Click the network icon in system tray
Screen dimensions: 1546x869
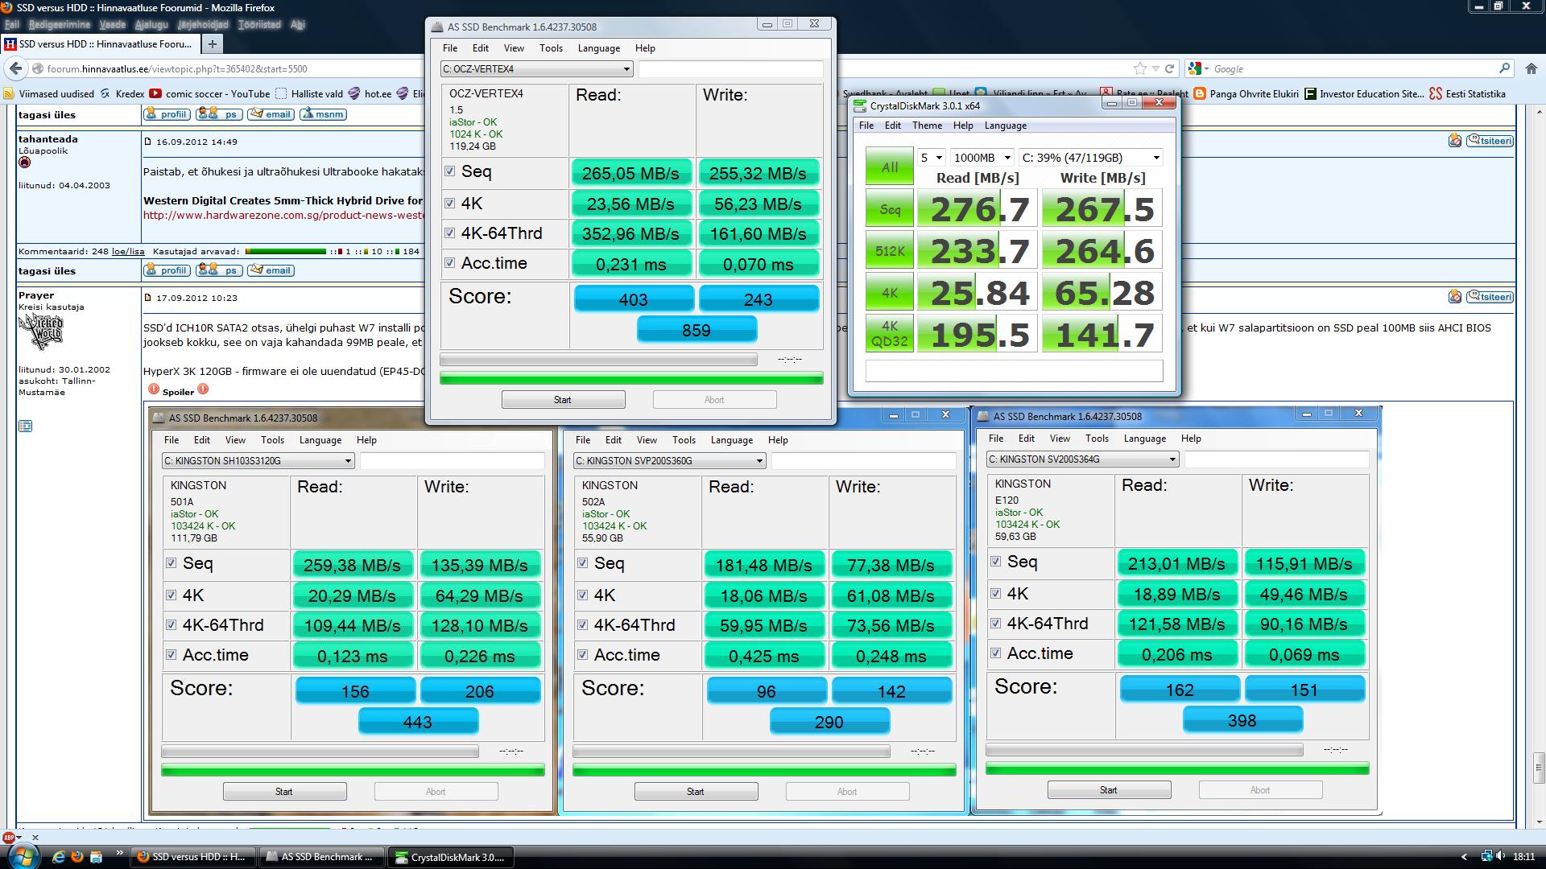point(1486,857)
